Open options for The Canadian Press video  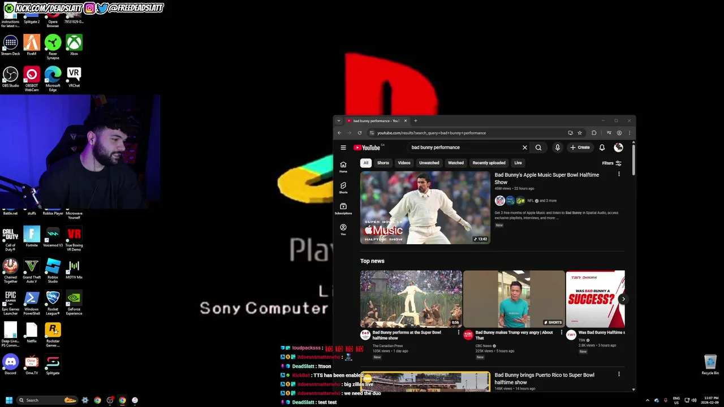point(459,332)
